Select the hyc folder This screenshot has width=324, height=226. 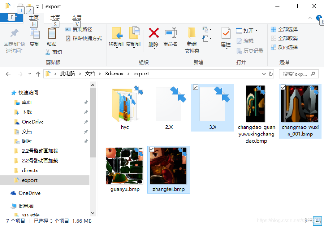[125, 107]
